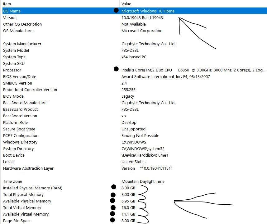The height and width of the screenshot is (224, 267).
Task: Click the BIOS Version/Date row
Action: 20,76
